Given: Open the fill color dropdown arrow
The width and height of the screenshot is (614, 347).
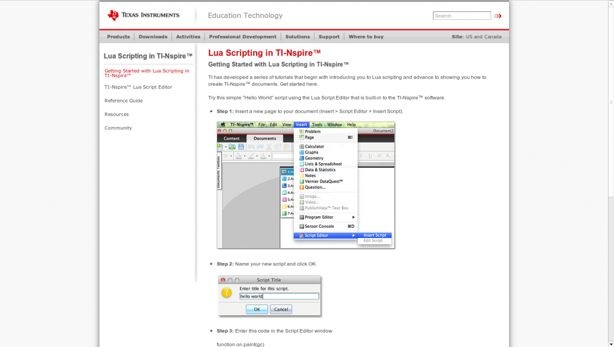Looking at the screenshot, I should pyautogui.click(x=245, y=156).
